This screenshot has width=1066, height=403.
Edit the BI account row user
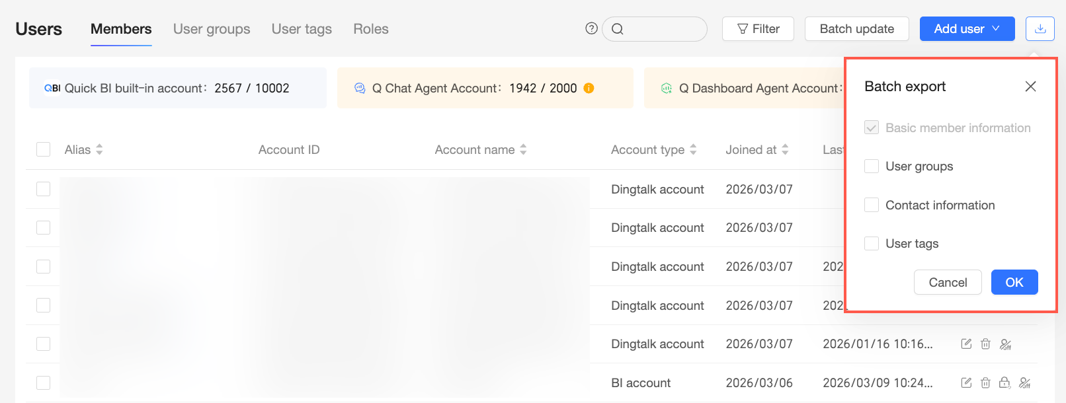pos(966,383)
